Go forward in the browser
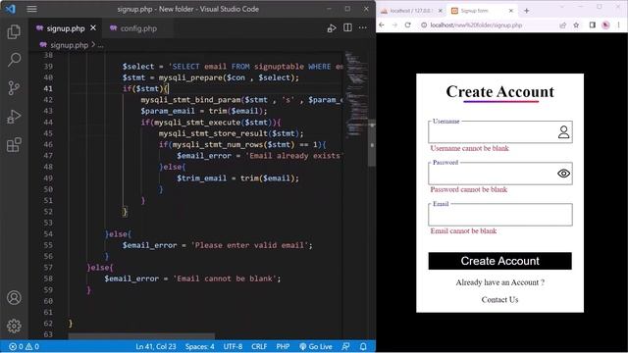628x353 pixels. pyautogui.click(x=394, y=25)
